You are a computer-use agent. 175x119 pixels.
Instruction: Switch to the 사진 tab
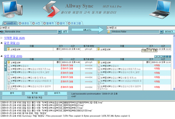coord(36,23)
